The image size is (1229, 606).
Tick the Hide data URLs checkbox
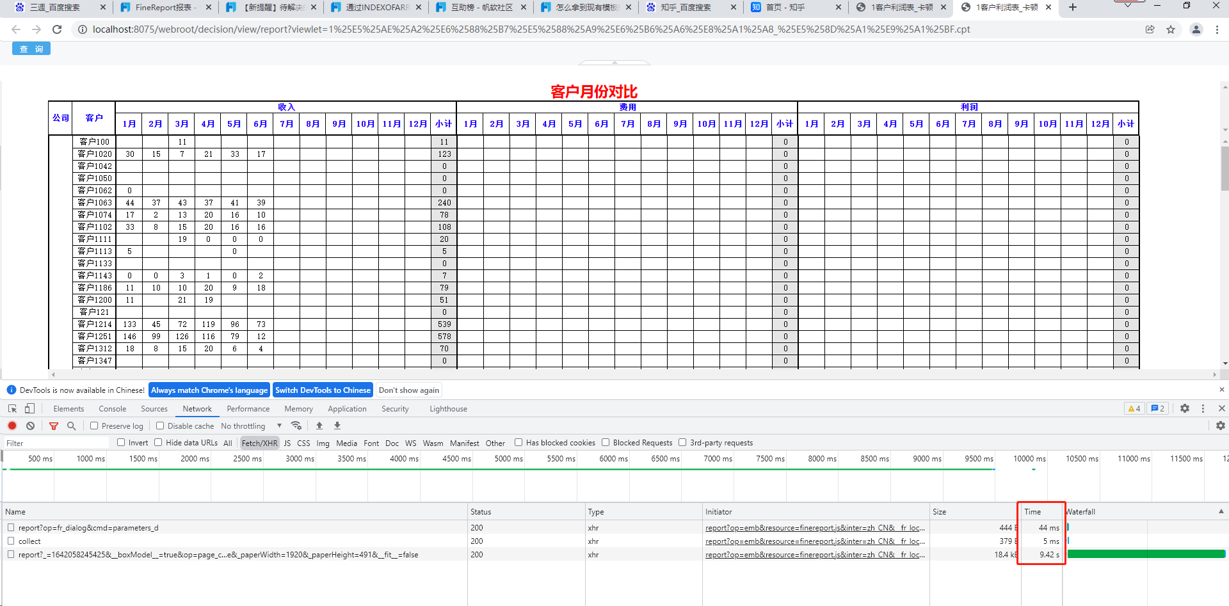pos(158,442)
